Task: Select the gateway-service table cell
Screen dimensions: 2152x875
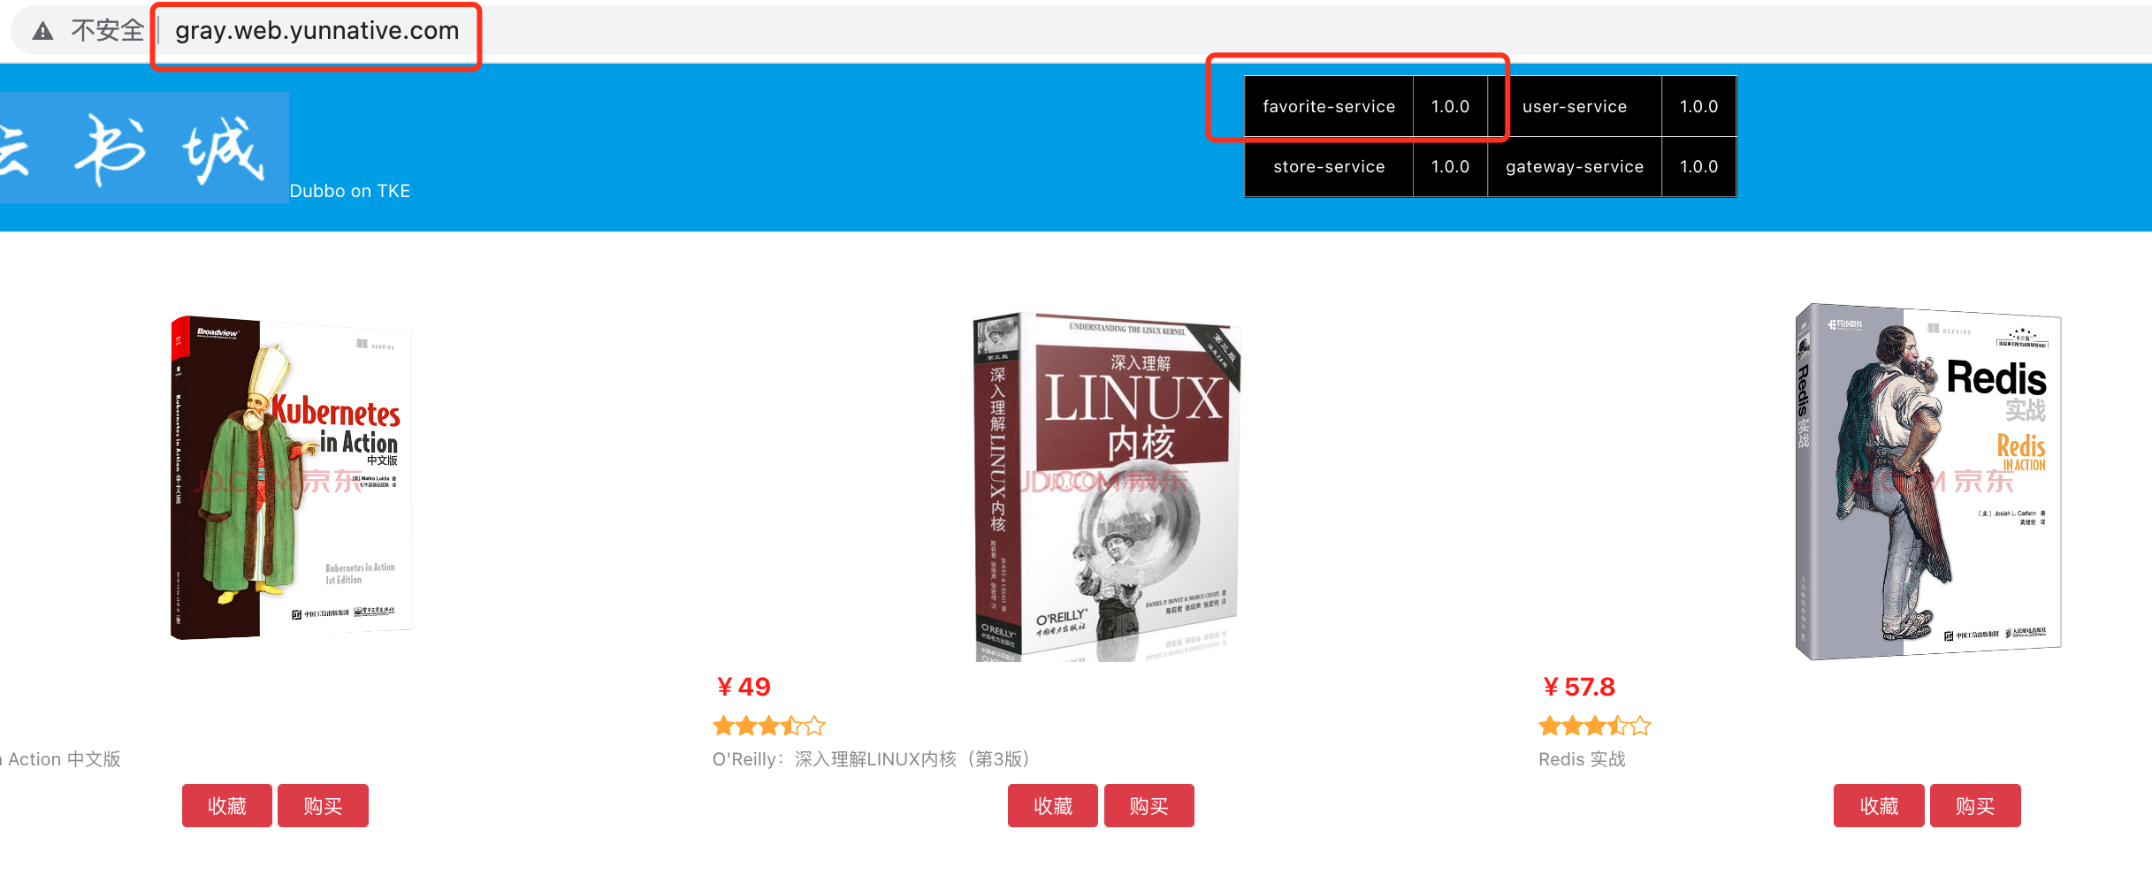Action: coord(1575,167)
